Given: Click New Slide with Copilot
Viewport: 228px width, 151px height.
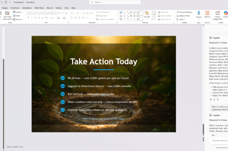Looking at the screenshot, I should (7, 15).
